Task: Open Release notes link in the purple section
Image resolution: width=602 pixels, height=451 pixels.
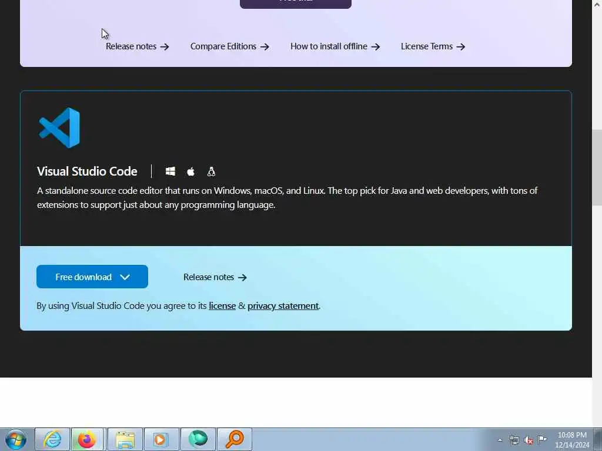Action: (138, 46)
